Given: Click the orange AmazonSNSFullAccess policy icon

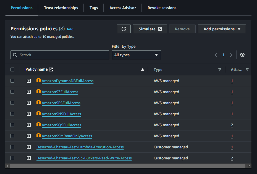Looking at the screenshot, I should pyautogui.click(x=38, y=114).
